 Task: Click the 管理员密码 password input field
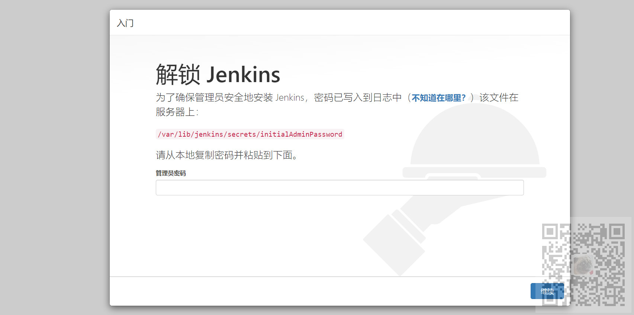tap(339, 188)
